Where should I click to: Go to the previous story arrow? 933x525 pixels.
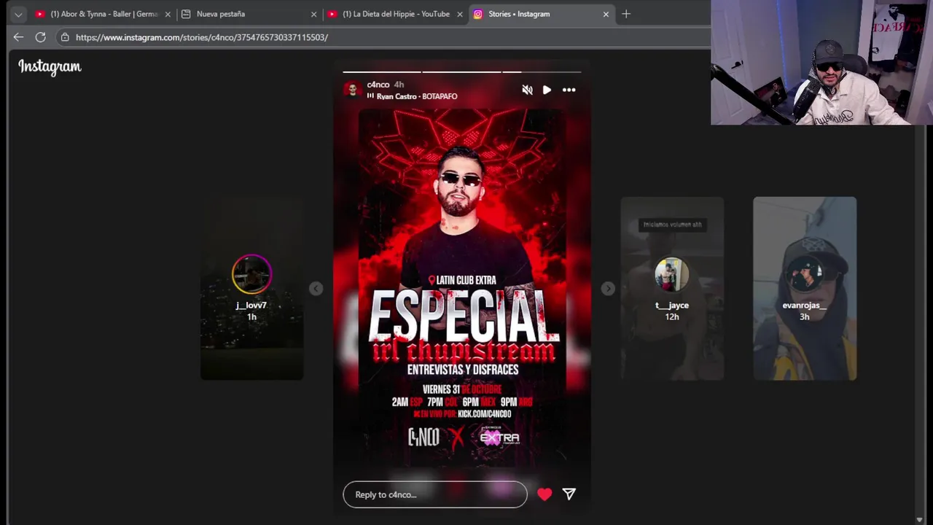[x=316, y=289]
